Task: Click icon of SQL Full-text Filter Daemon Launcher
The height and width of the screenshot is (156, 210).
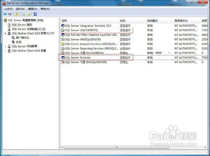Action: (x=63, y=35)
